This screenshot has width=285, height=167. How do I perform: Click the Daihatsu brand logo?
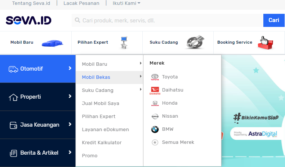click(155, 90)
